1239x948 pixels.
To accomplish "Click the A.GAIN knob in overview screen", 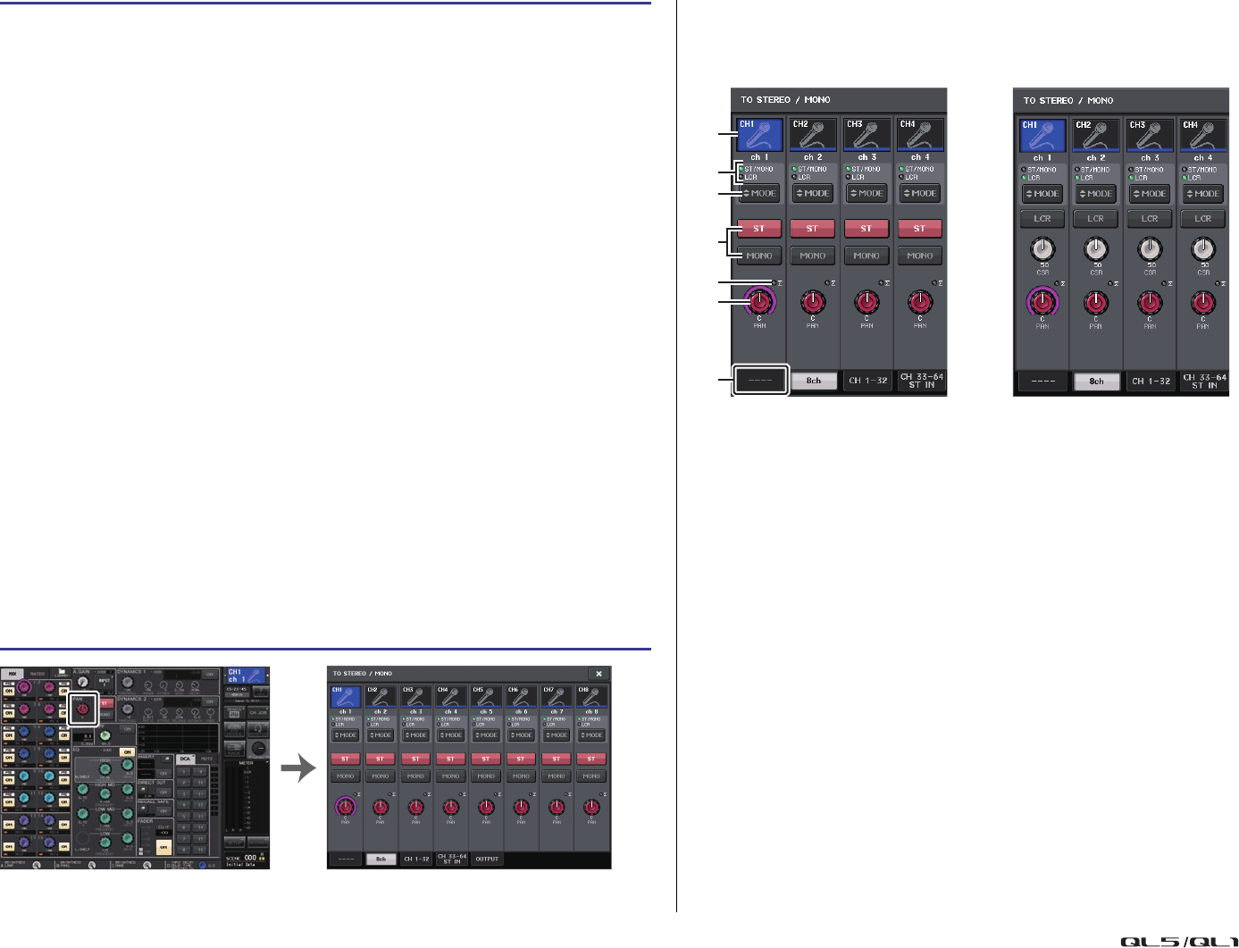I will (x=83, y=682).
